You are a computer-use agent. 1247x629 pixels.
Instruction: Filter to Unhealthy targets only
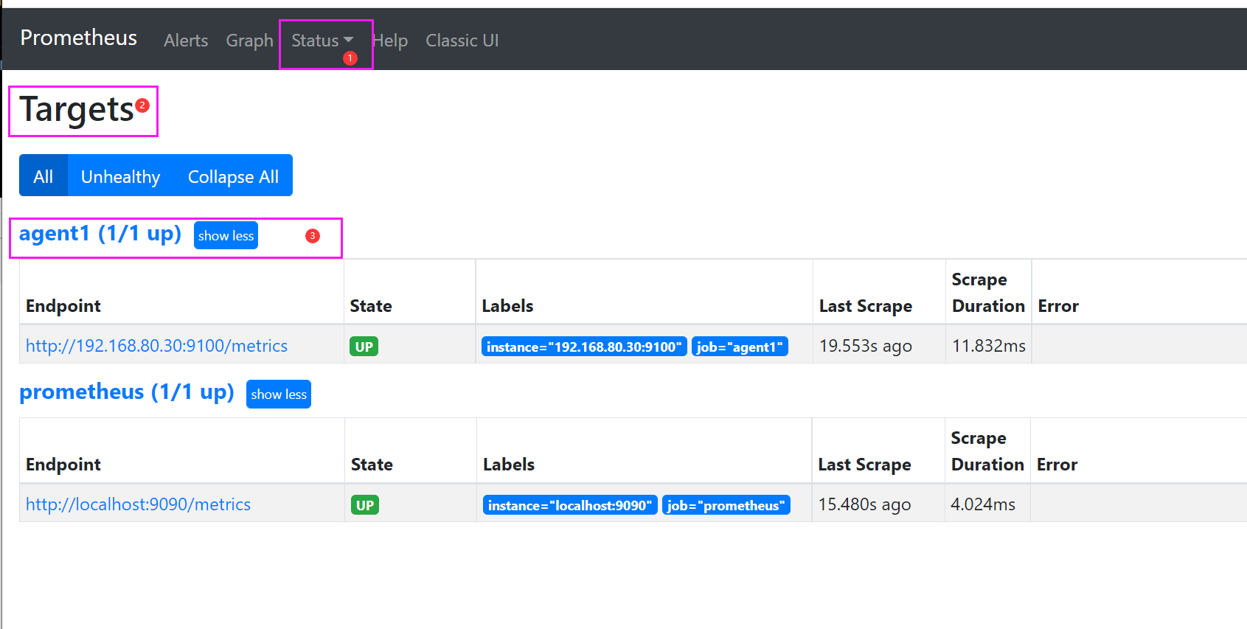click(x=121, y=176)
